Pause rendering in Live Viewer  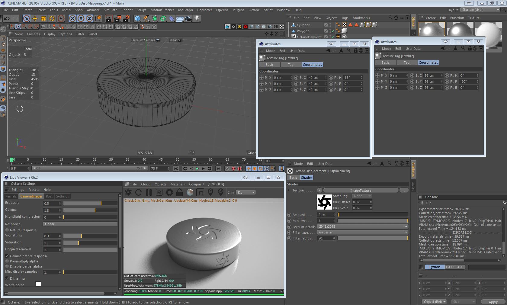tap(149, 192)
